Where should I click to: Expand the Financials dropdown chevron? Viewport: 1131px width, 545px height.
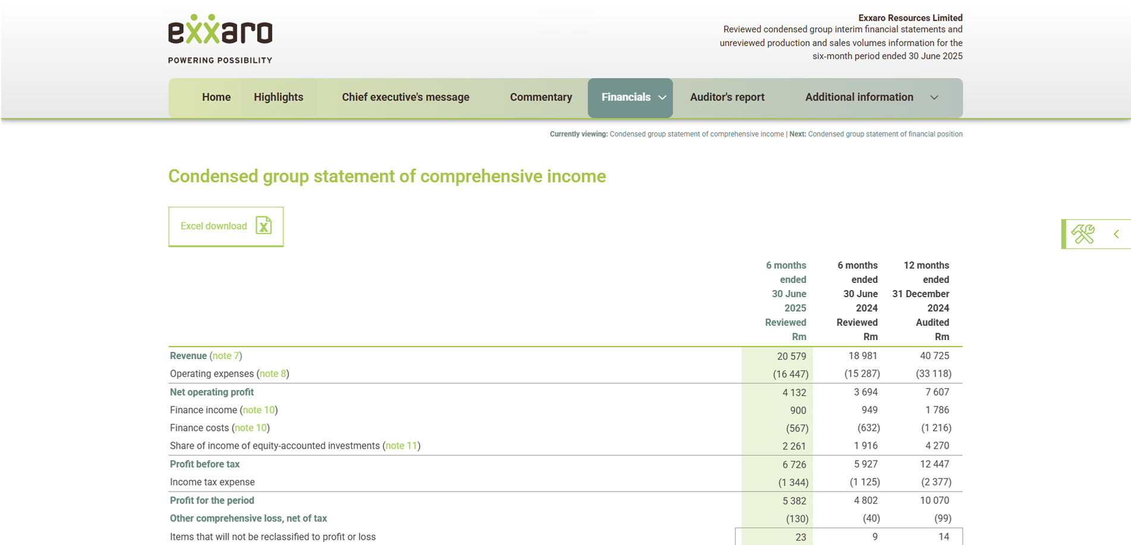click(x=662, y=97)
